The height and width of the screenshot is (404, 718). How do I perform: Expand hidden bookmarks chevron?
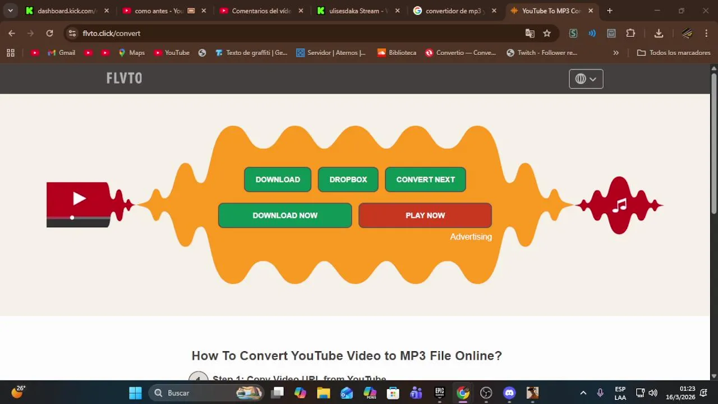[x=616, y=53]
